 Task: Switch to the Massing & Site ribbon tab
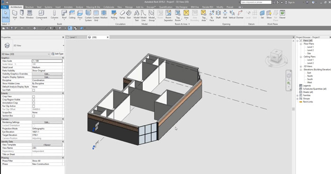tap(93, 7)
